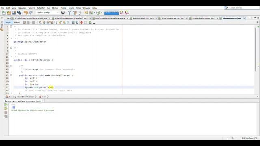The height and width of the screenshot is (146, 260).
Task: Open the Apply Code Changes dropdown arrow
Action: coord(102,13)
